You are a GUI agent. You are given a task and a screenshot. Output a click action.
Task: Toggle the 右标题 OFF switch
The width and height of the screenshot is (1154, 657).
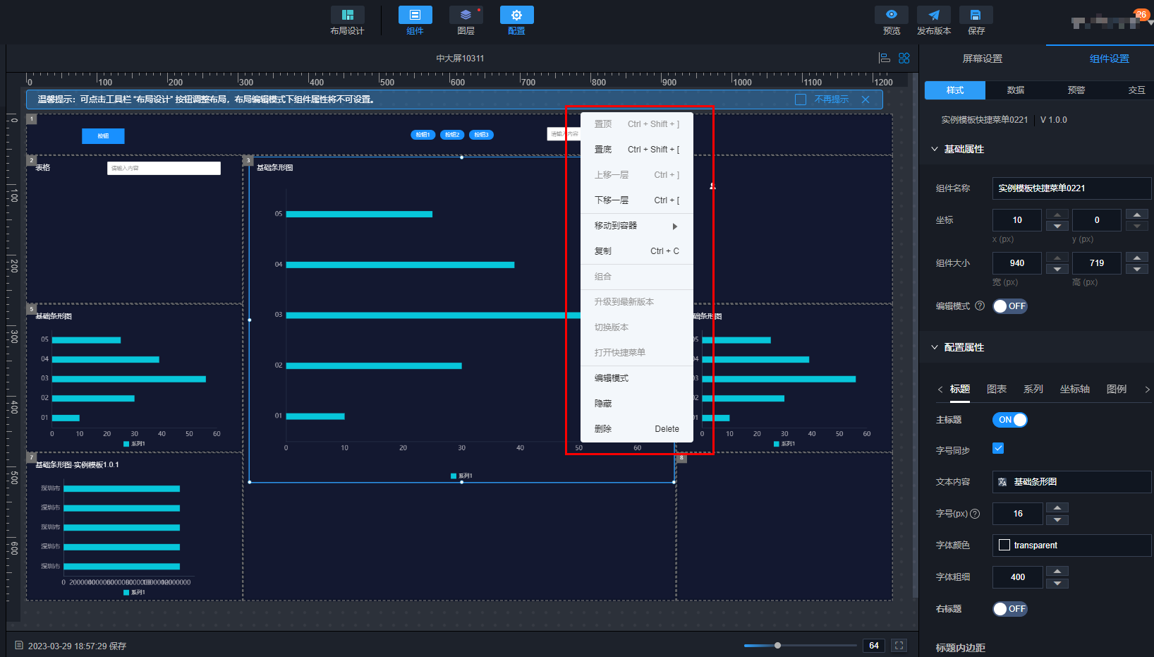click(x=1010, y=609)
